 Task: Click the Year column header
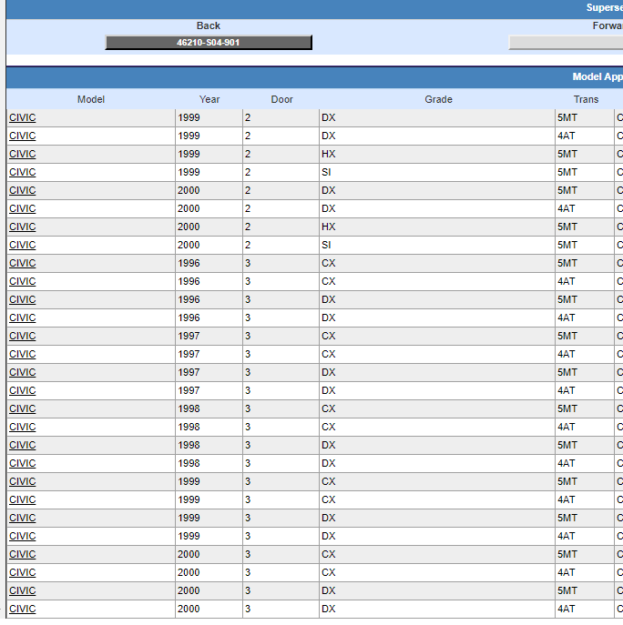[x=209, y=99]
